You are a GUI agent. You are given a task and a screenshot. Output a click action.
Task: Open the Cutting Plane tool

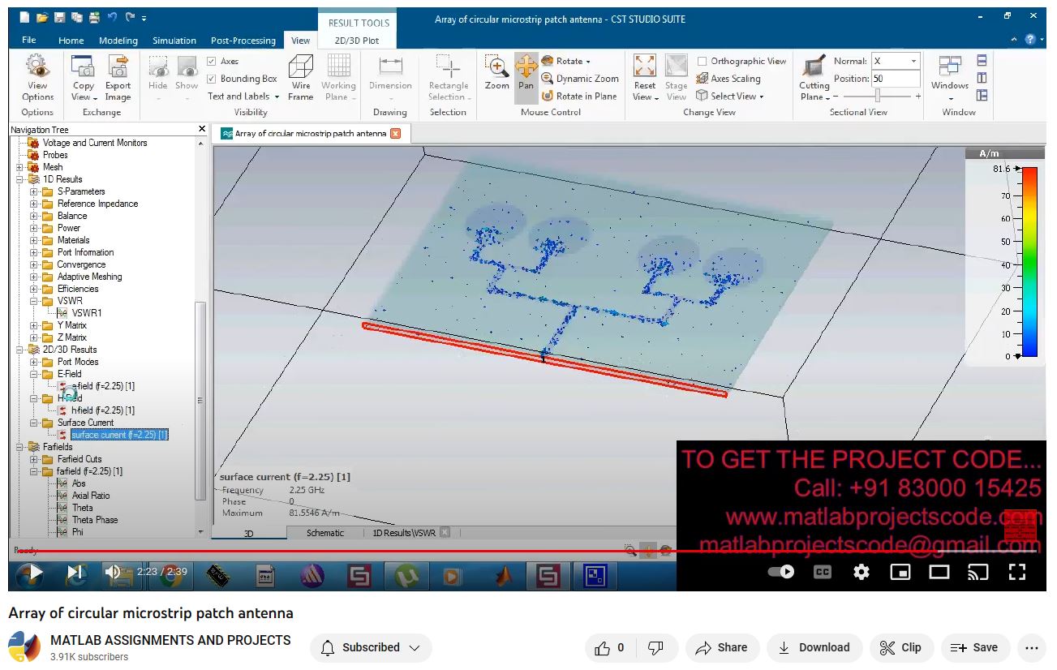[814, 78]
